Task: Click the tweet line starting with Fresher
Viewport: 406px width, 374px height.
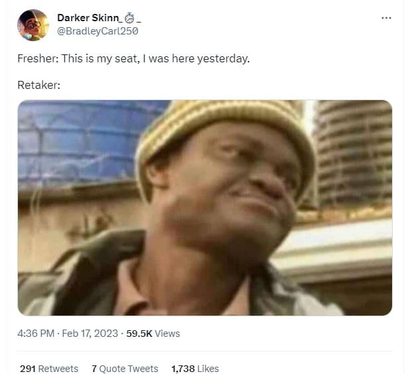Action: point(133,58)
